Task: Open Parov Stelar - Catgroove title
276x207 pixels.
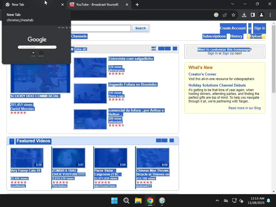Action: pos(108,172)
